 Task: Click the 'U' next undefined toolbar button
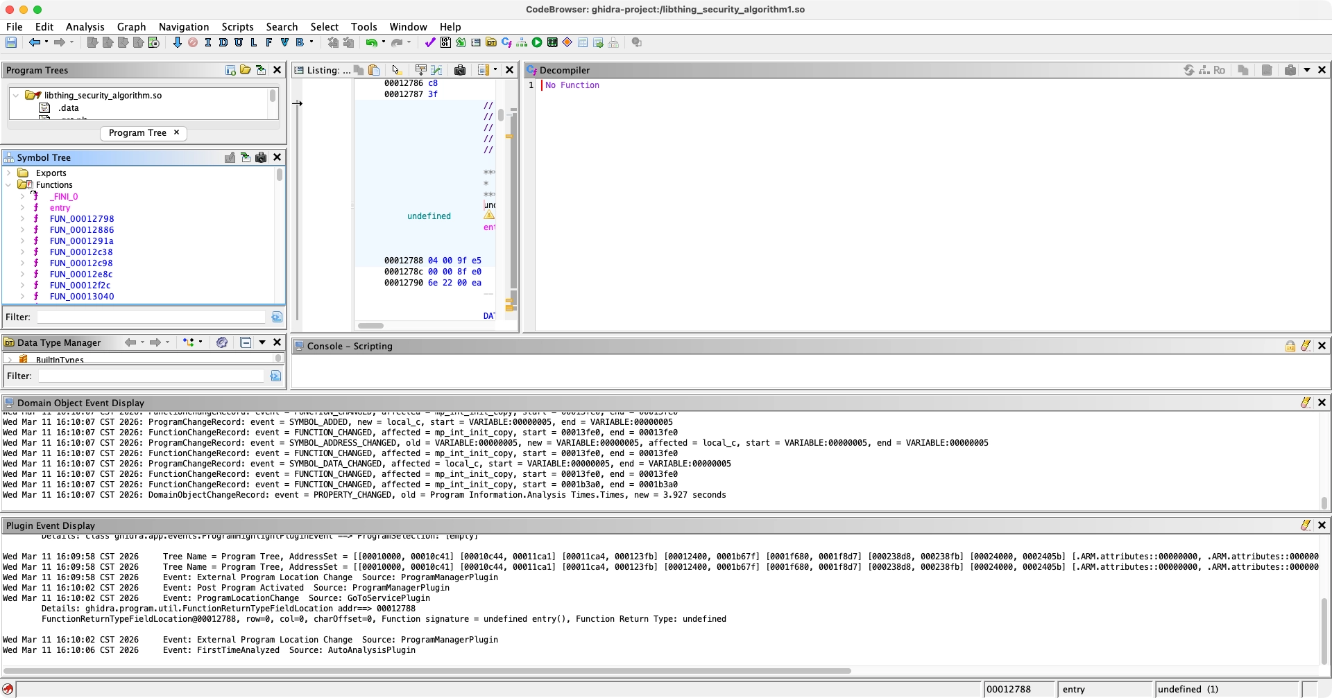click(239, 42)
